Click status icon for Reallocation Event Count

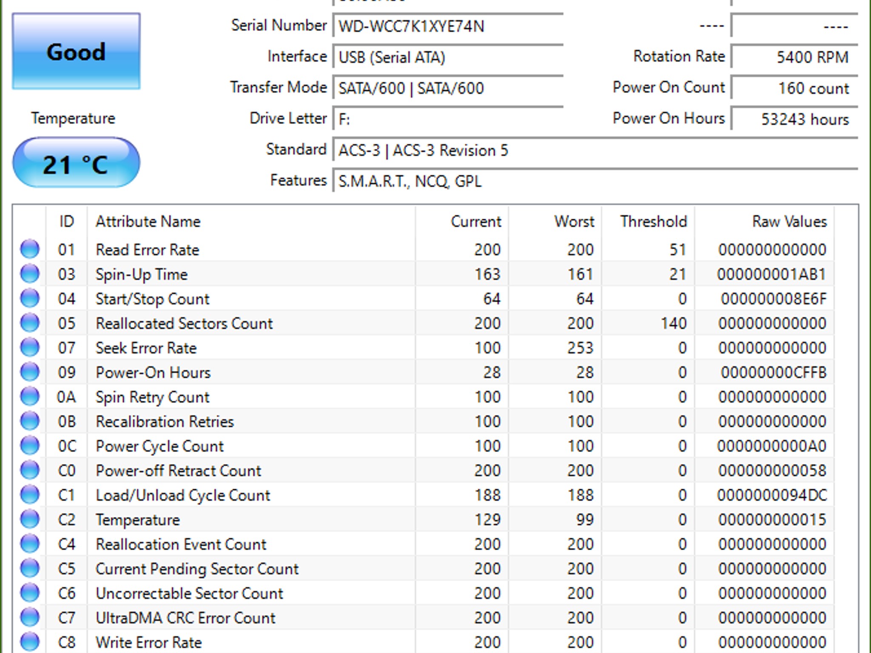[30, 544]
